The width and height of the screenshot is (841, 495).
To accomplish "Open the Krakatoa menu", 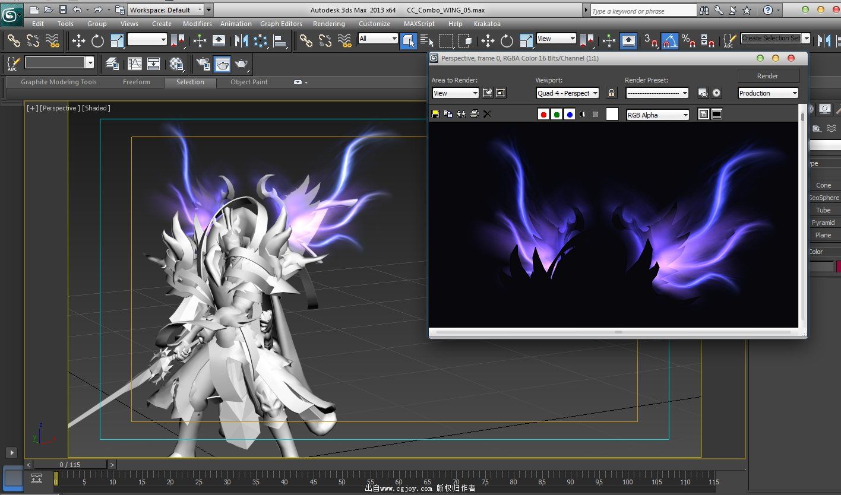I will (x=487, y=24).
